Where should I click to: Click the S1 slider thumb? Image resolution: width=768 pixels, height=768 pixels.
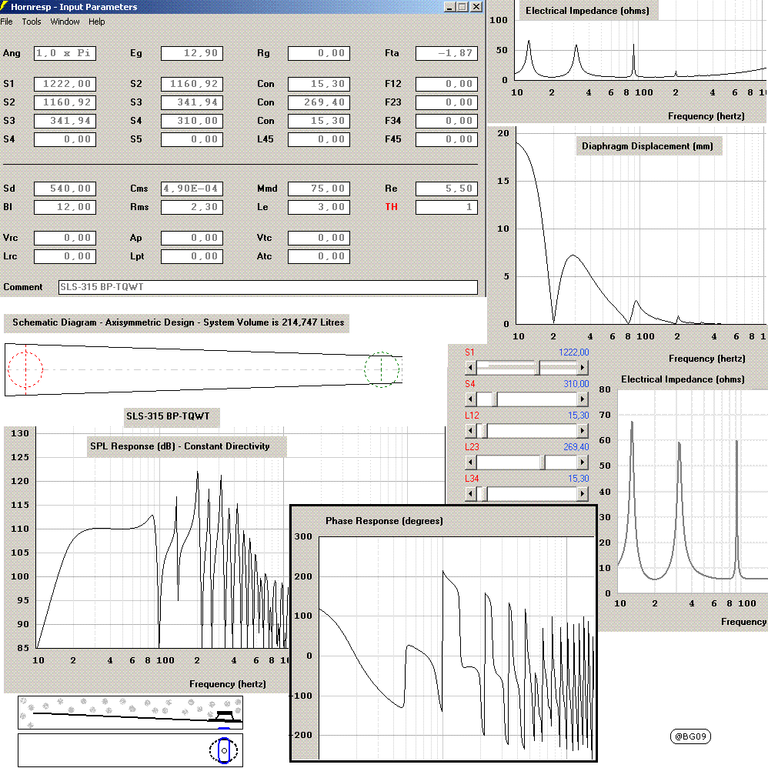click(x=537, y=367)
